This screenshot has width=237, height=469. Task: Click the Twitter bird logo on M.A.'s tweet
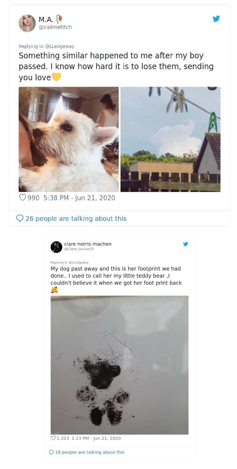[x=216, y=19]
